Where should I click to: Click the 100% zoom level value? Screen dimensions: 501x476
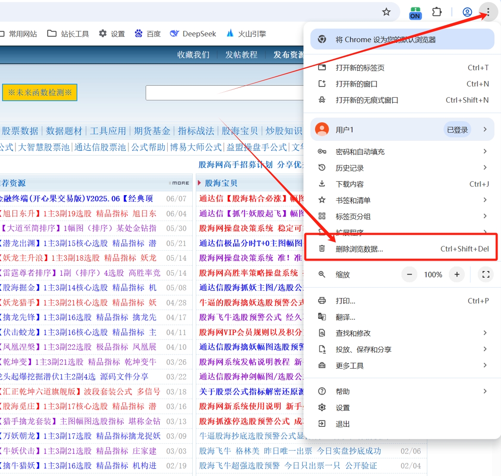tap(433, 274)
